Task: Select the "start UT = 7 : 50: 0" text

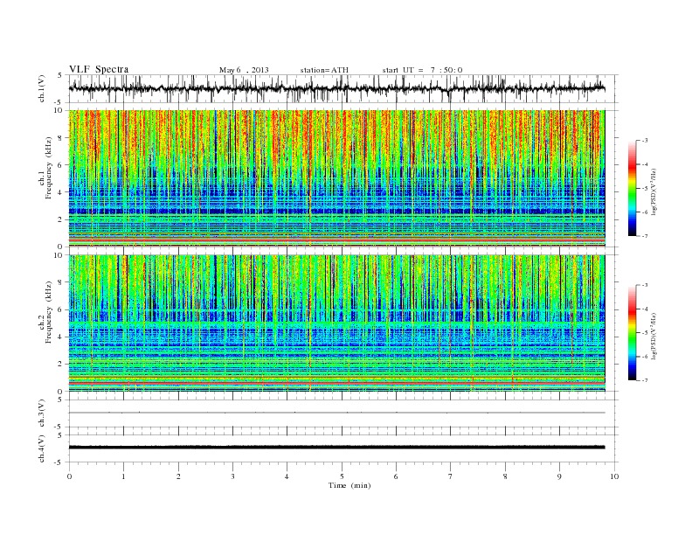Action: pyautogui.click(x=422, y=70)
